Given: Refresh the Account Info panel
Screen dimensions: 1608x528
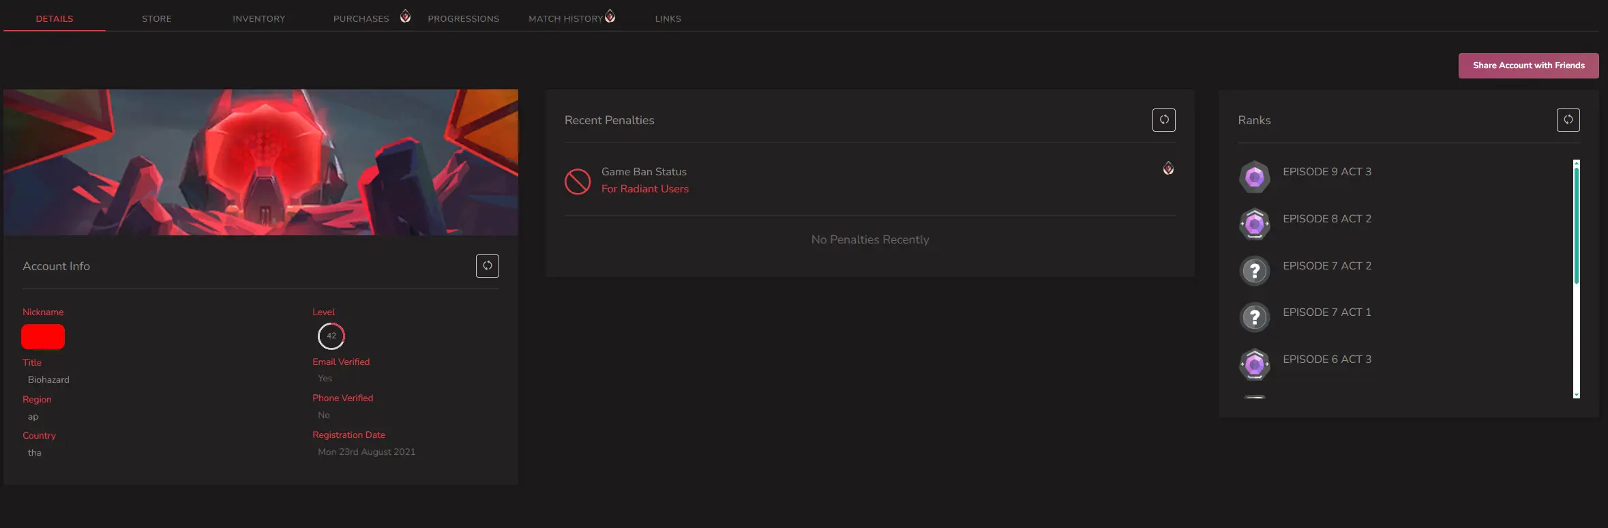Looking at the screenshot, I should point(487,266).
